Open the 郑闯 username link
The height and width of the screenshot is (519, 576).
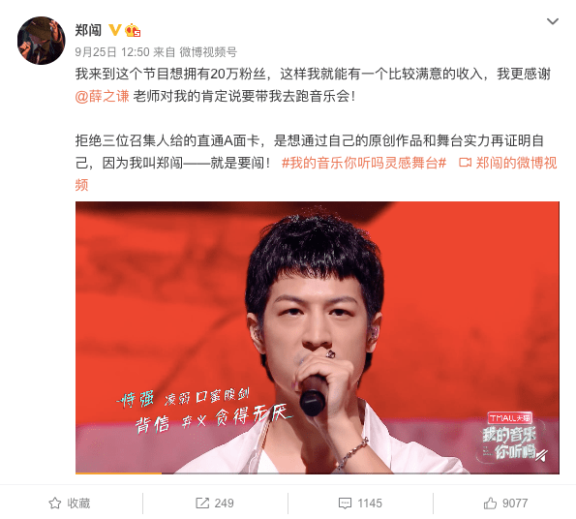coord(88,30)
